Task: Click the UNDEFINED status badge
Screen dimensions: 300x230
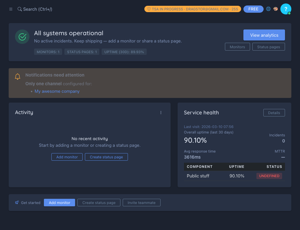Action: click(x=269, y=176)
